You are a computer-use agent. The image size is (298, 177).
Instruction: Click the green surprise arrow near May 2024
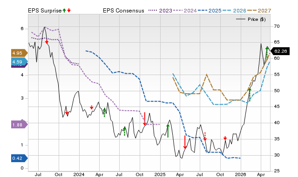point(104,113)
